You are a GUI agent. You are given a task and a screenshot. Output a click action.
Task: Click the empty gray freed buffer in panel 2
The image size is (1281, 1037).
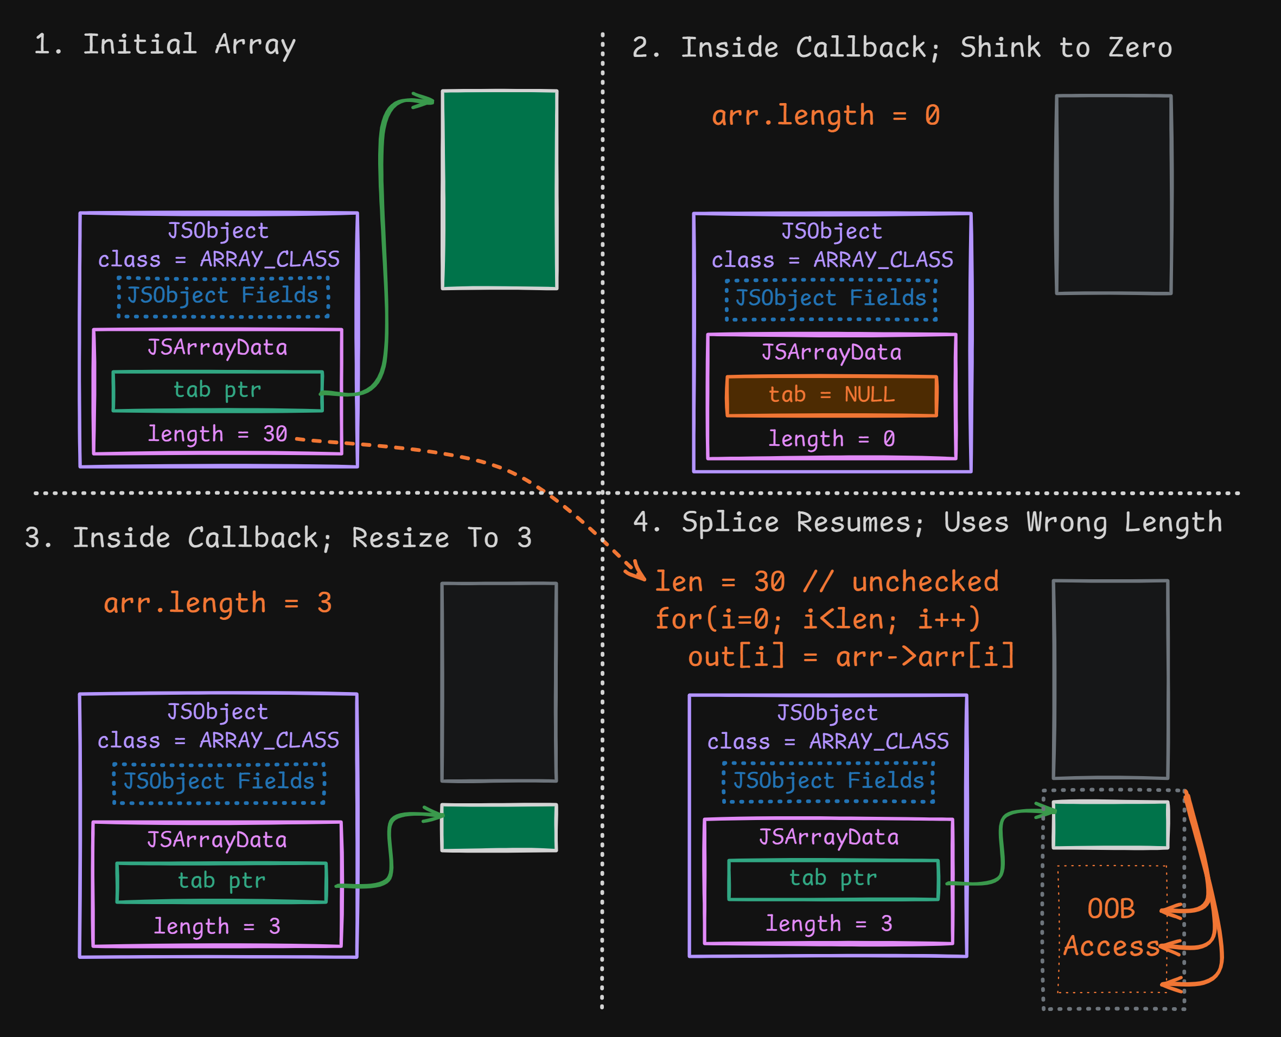pos(1113,194)
